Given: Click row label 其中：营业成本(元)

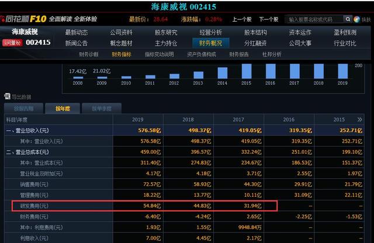Looking at the screenshot, I should [41, 162].
